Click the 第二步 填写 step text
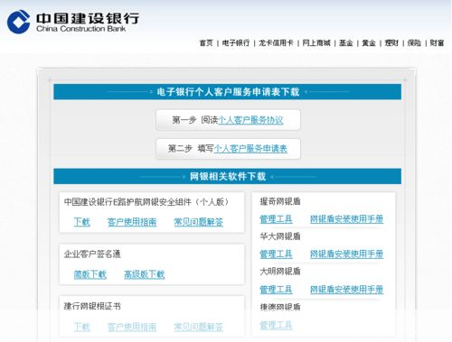This screenshot has width=452, height=342. pyautogui.click(x=191, y=149)
